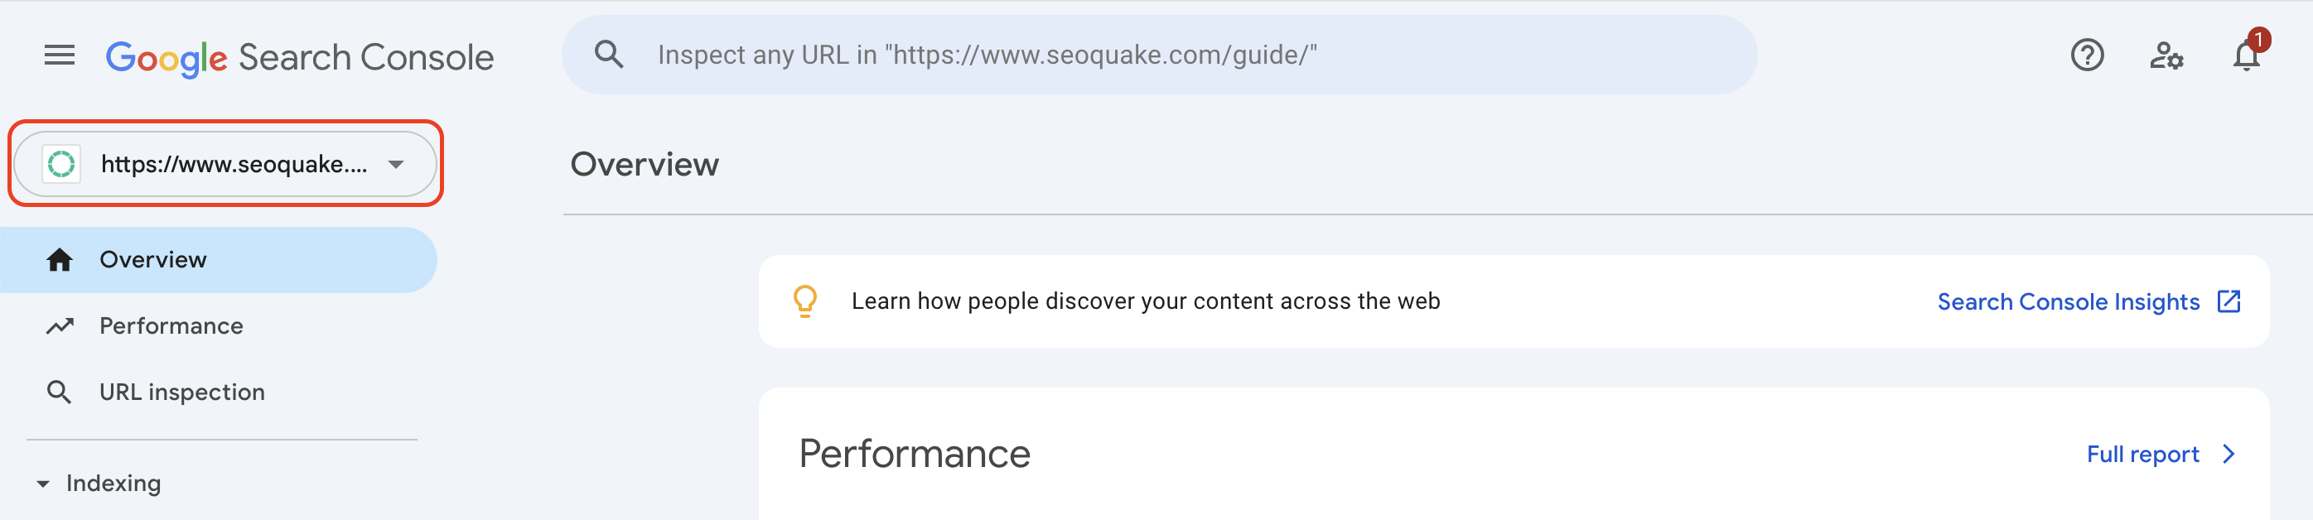This screenshot has width=2313, height=520.
Task: Click the Google Search Console logo
Action: pyautogui.click(x=301, y=55)
